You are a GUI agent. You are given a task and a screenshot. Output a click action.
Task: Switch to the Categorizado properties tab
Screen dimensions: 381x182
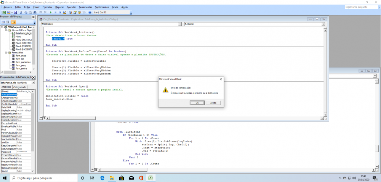tap(20, 87)
